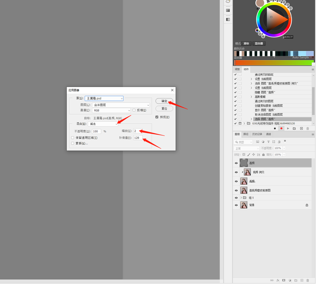This screenshot has height=284, width=316.
Task: Open the layer fill 100% dropdown arrow
Action: 284,154
